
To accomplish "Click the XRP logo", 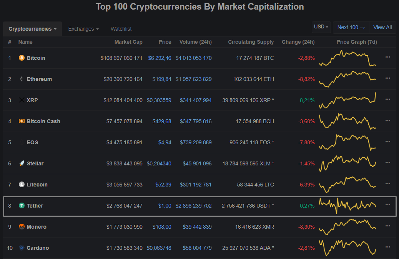I will coord(22,100).
